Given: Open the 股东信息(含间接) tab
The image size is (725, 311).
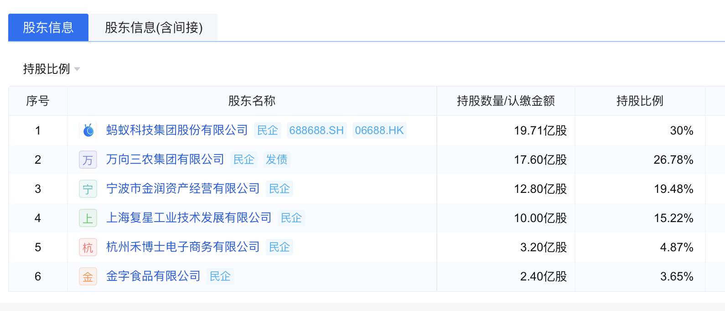Looking at the screenshot, I should (154, 27).
